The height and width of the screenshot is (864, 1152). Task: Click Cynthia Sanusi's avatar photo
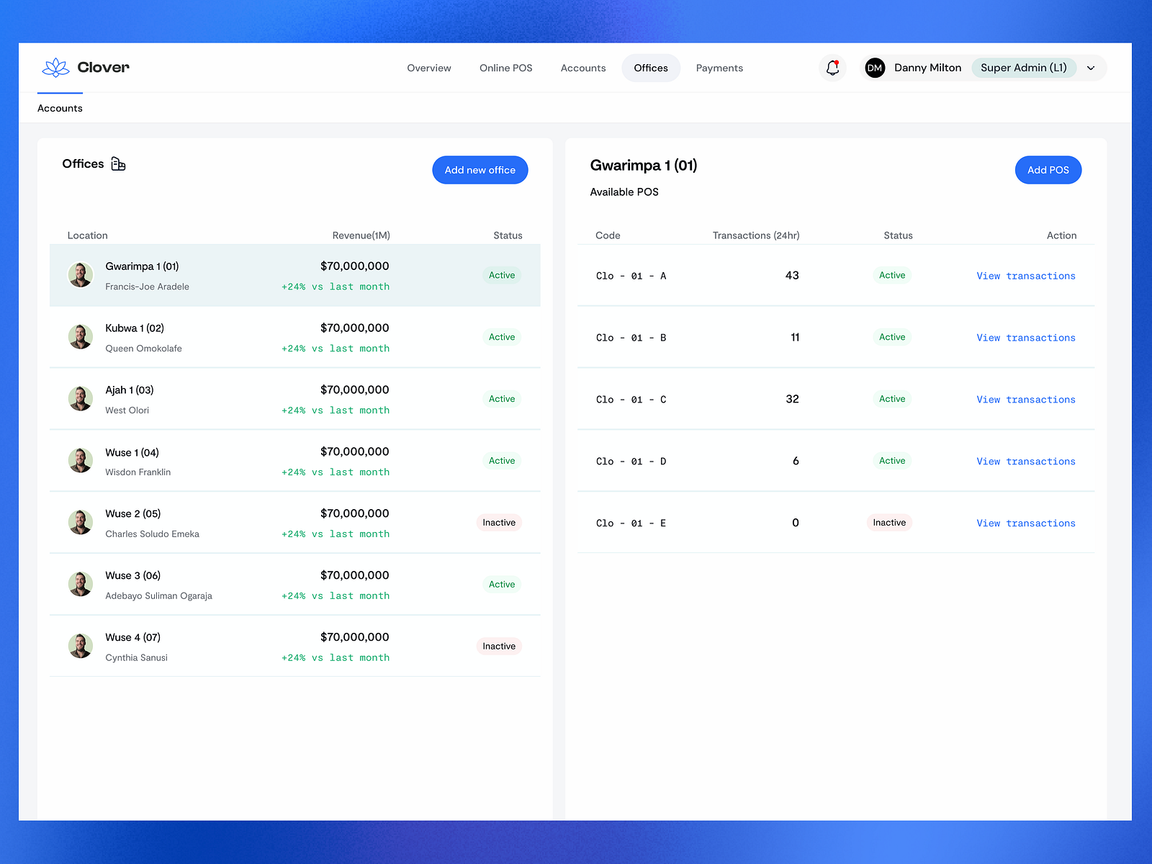(81, 646)
